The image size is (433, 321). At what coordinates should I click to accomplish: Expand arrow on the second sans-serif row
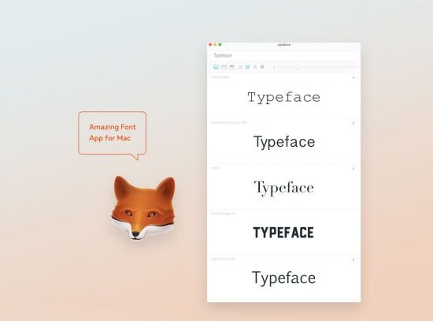click(353, 123)
